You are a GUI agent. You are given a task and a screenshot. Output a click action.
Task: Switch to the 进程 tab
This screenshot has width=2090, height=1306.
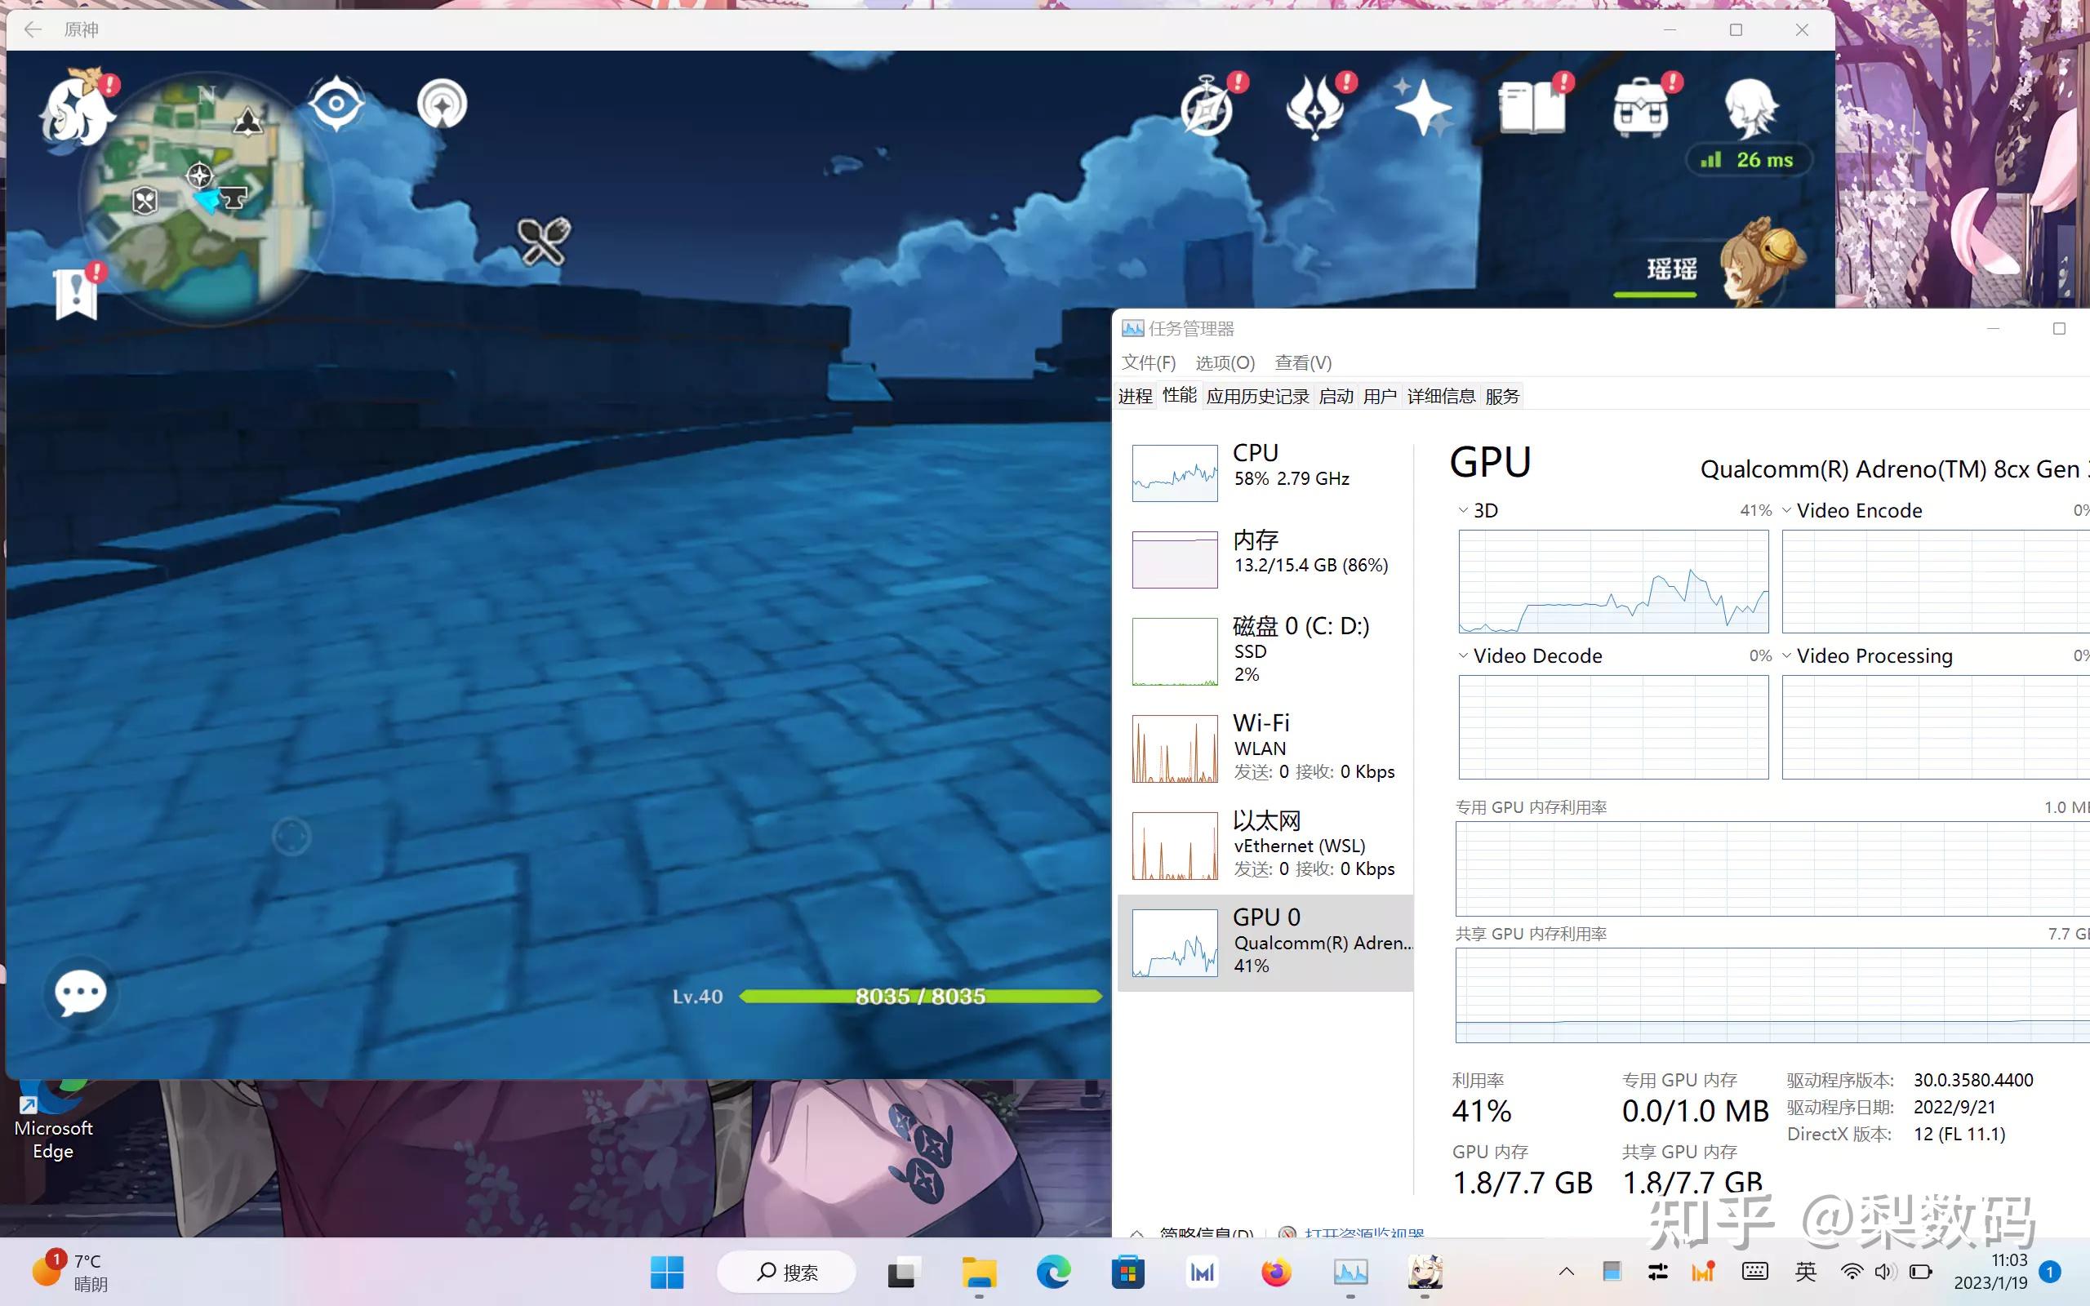click(x=1135, y=397)
